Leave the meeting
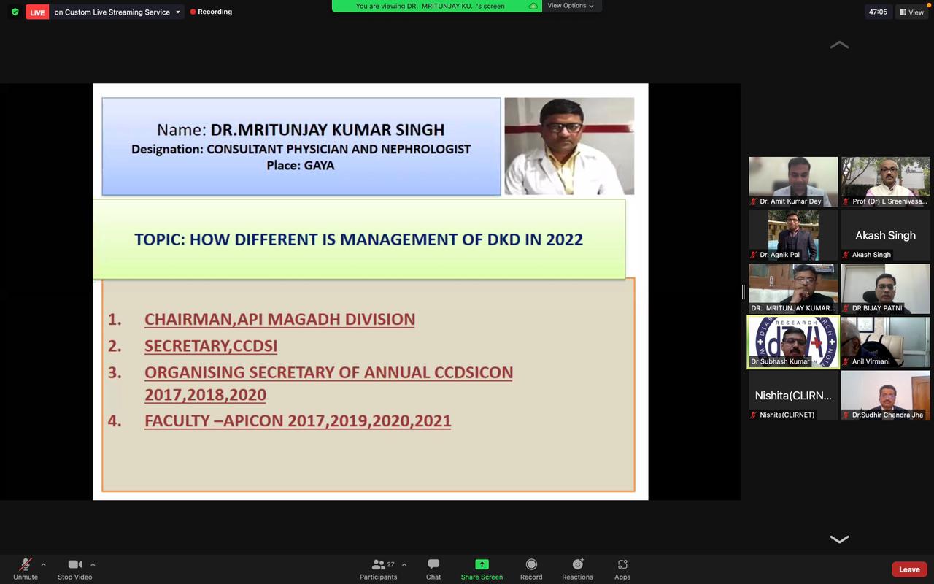Viewport: 934px width, 584px height. [908, 569]
